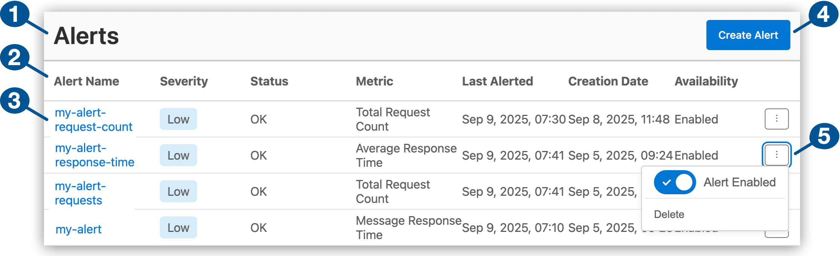Turn off alerting for my-alert-response-time
840x256 pixels.
(x=674, y=182)
